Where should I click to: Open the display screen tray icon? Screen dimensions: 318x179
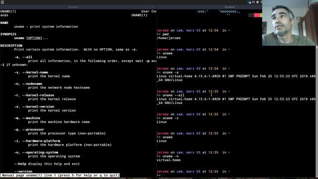pyautogui.click(x=253, y=2)
